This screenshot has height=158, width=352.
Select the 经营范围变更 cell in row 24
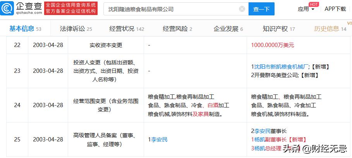click(x=106, y=105)
